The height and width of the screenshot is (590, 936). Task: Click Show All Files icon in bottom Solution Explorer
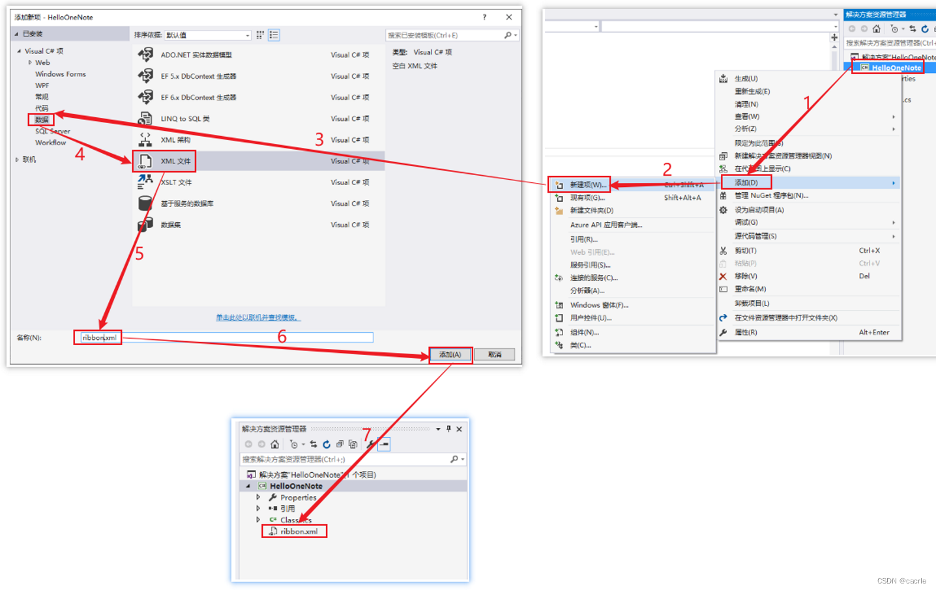(353, 444)
